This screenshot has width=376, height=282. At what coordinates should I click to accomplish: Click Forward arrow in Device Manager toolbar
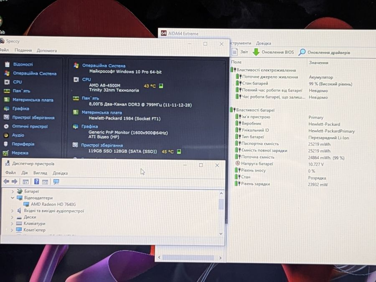pos(14,182)
